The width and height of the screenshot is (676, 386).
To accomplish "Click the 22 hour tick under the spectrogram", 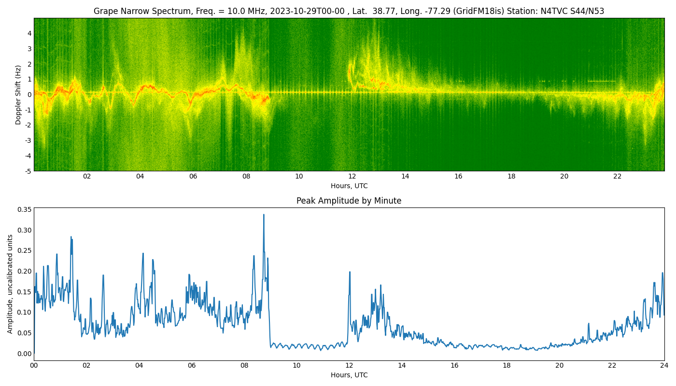I will tap(617, 177).
